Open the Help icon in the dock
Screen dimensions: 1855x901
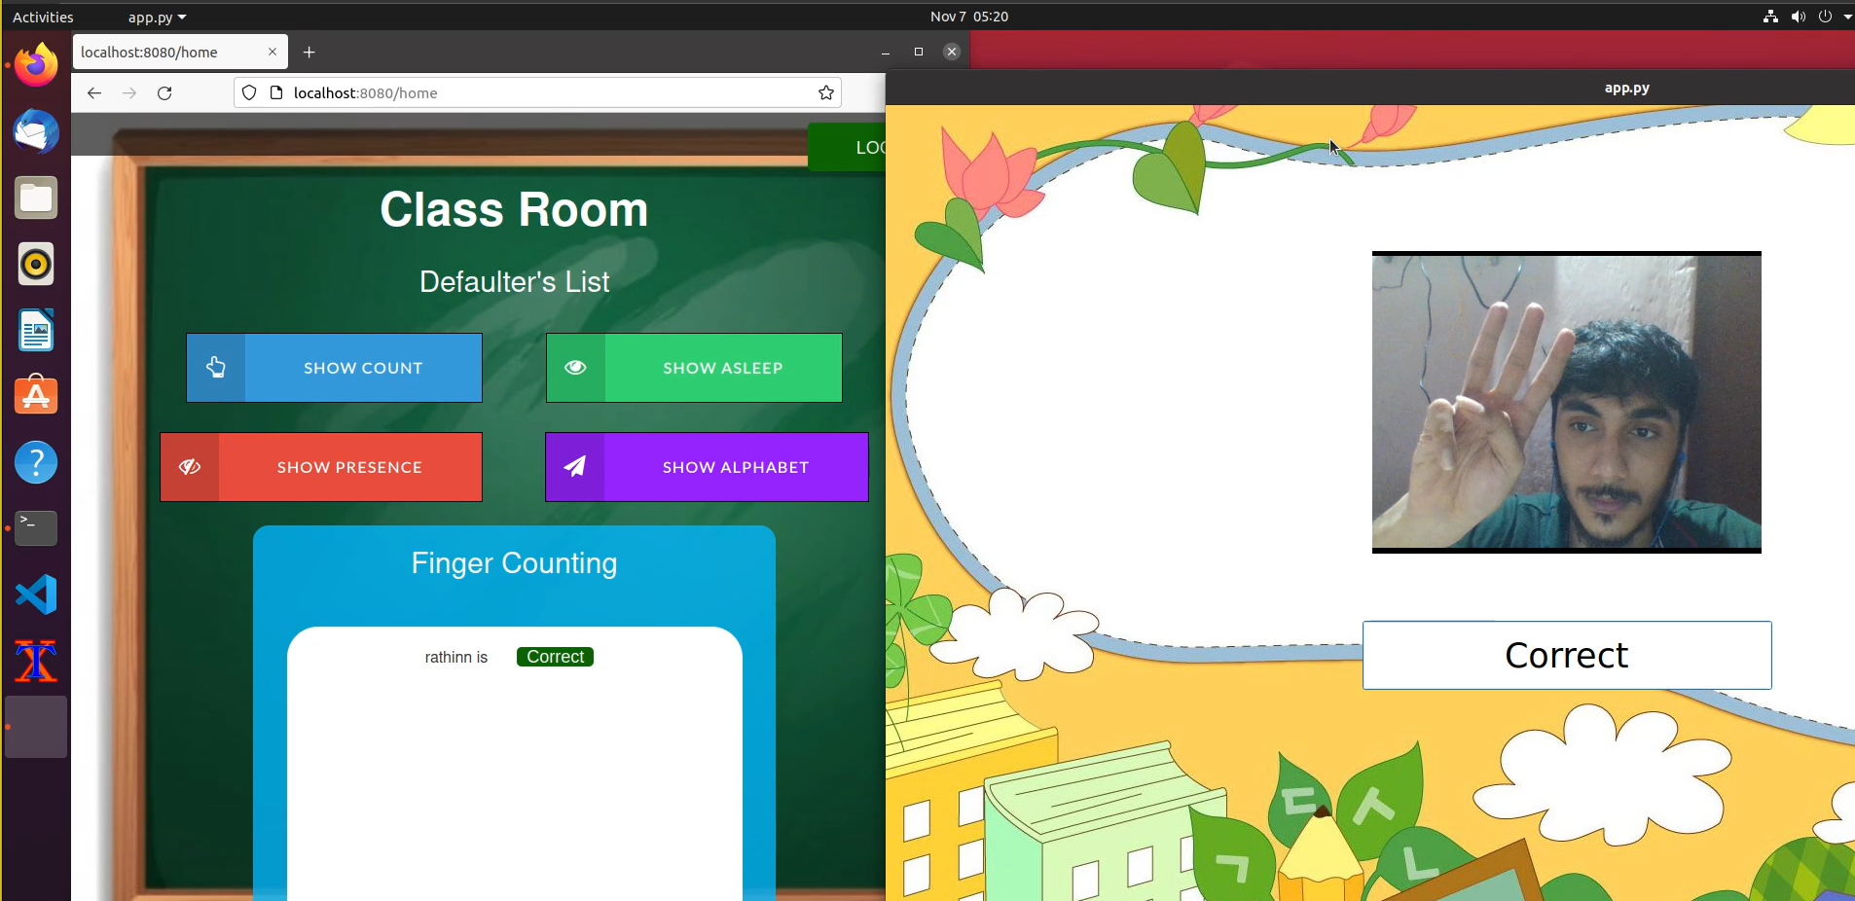pos(36,462)
